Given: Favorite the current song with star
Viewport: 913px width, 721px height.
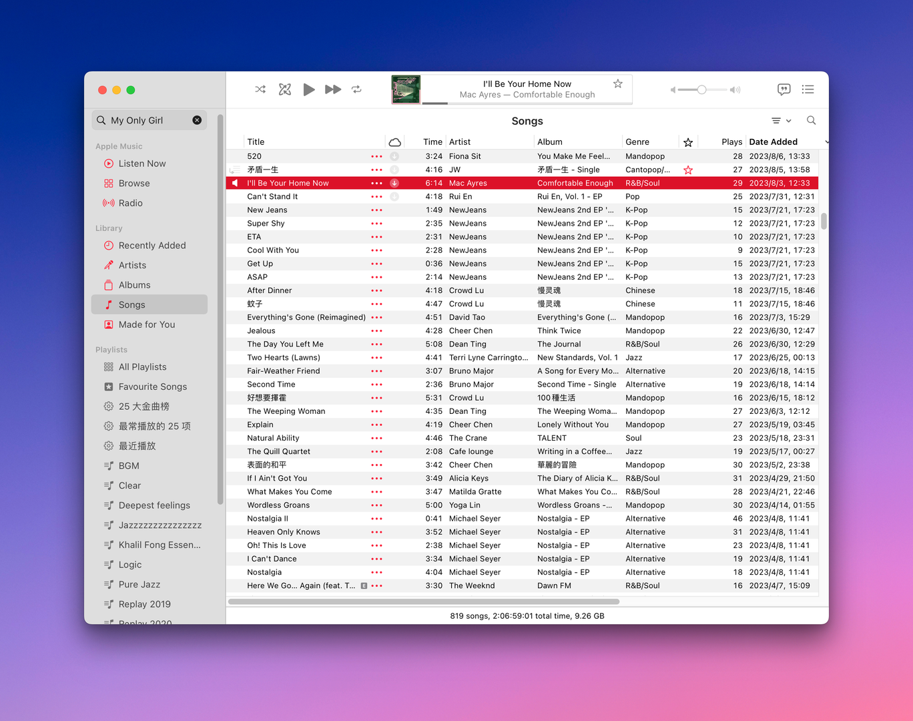Looking at the screenshot, I should 617,84.
